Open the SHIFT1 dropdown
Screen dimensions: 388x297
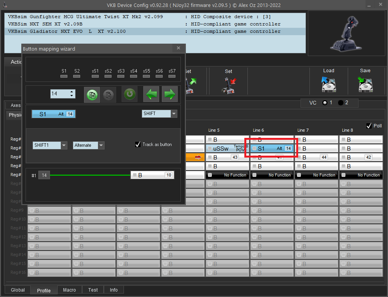pos(64,145)
